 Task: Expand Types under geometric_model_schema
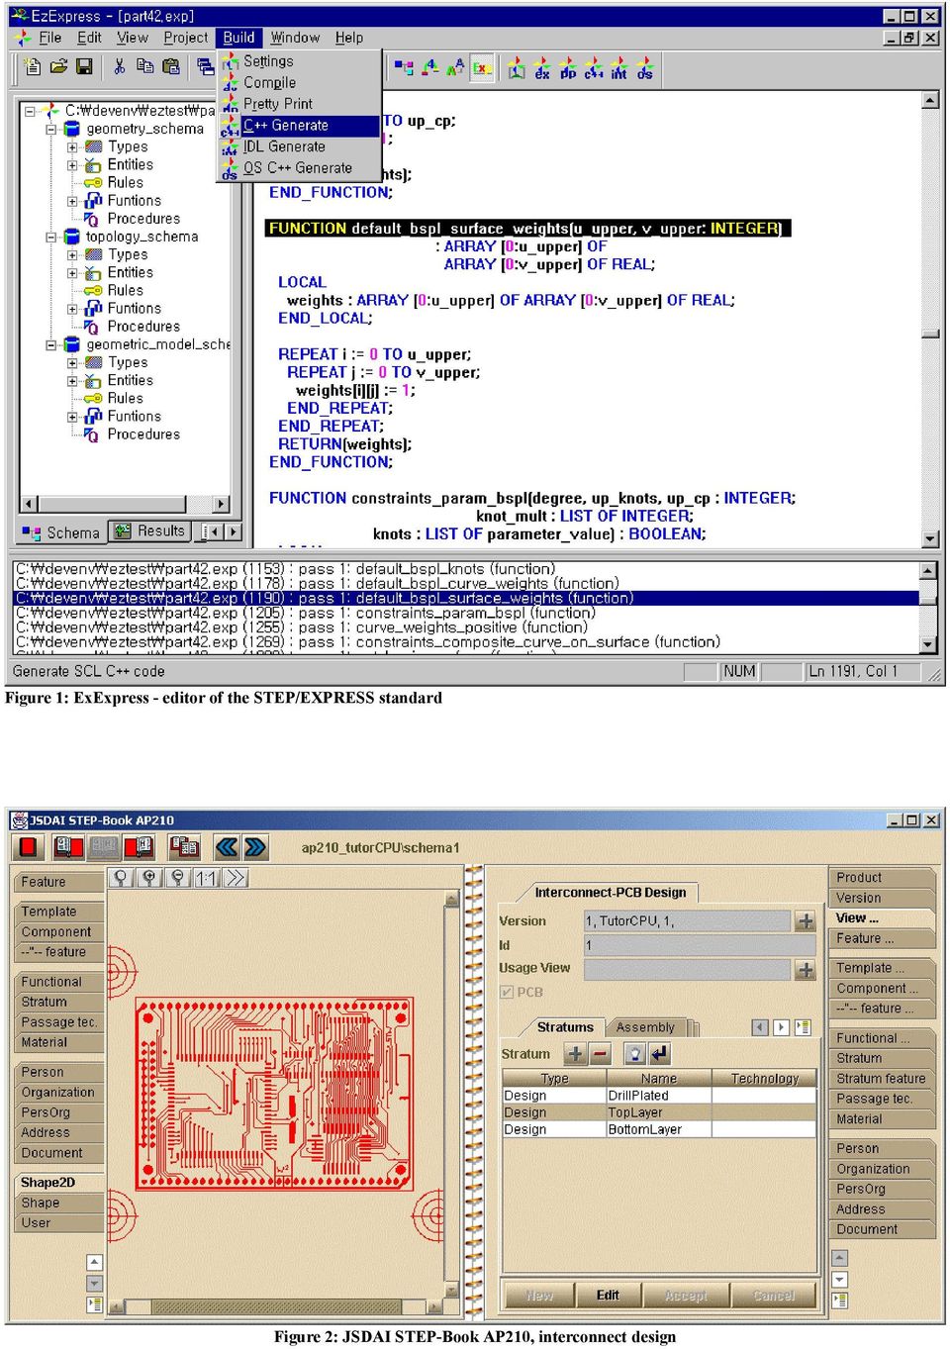72,362
